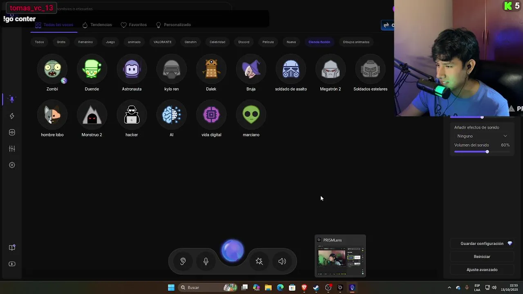The image size is (523, 294).
Task: Filter voices by Femenino category
Action: 85,42
